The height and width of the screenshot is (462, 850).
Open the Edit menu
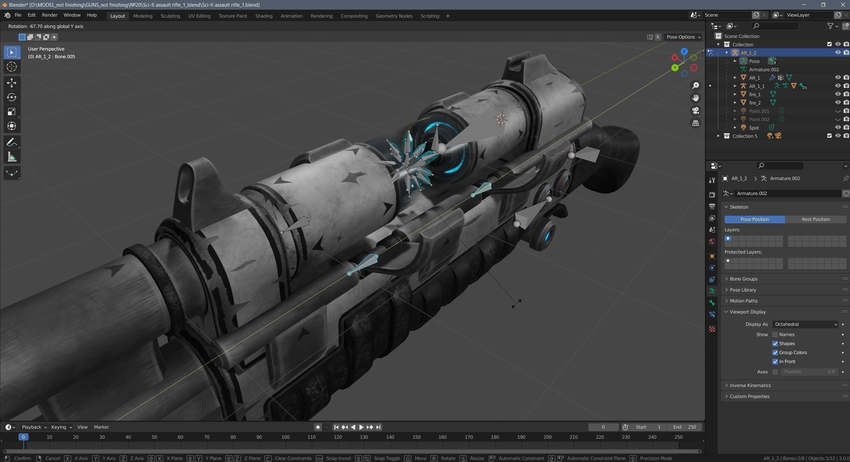31,15
